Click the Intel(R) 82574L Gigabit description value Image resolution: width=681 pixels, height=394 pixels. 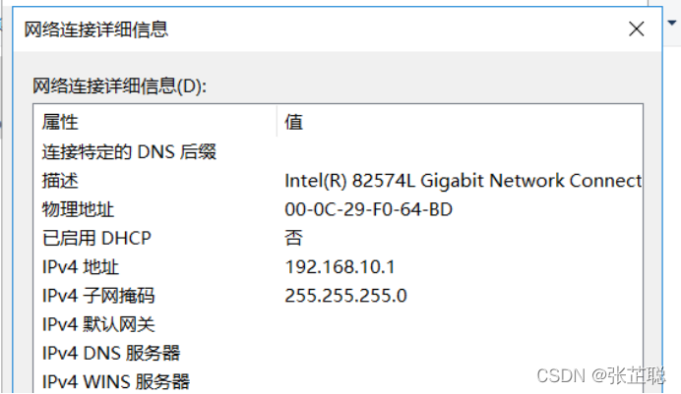click(x=463, y=181)
